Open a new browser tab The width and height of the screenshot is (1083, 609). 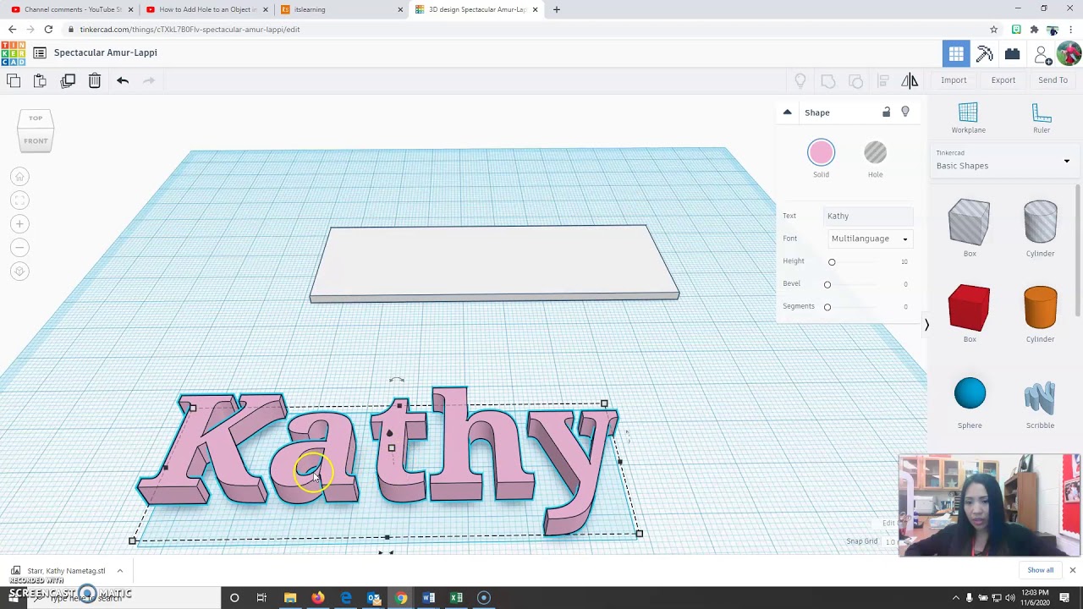557,9
